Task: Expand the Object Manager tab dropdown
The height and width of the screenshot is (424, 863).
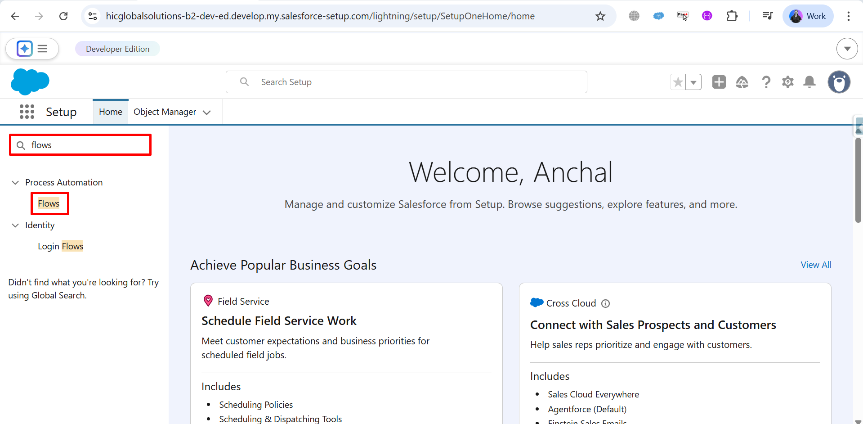Action: (x=207, y=113)
